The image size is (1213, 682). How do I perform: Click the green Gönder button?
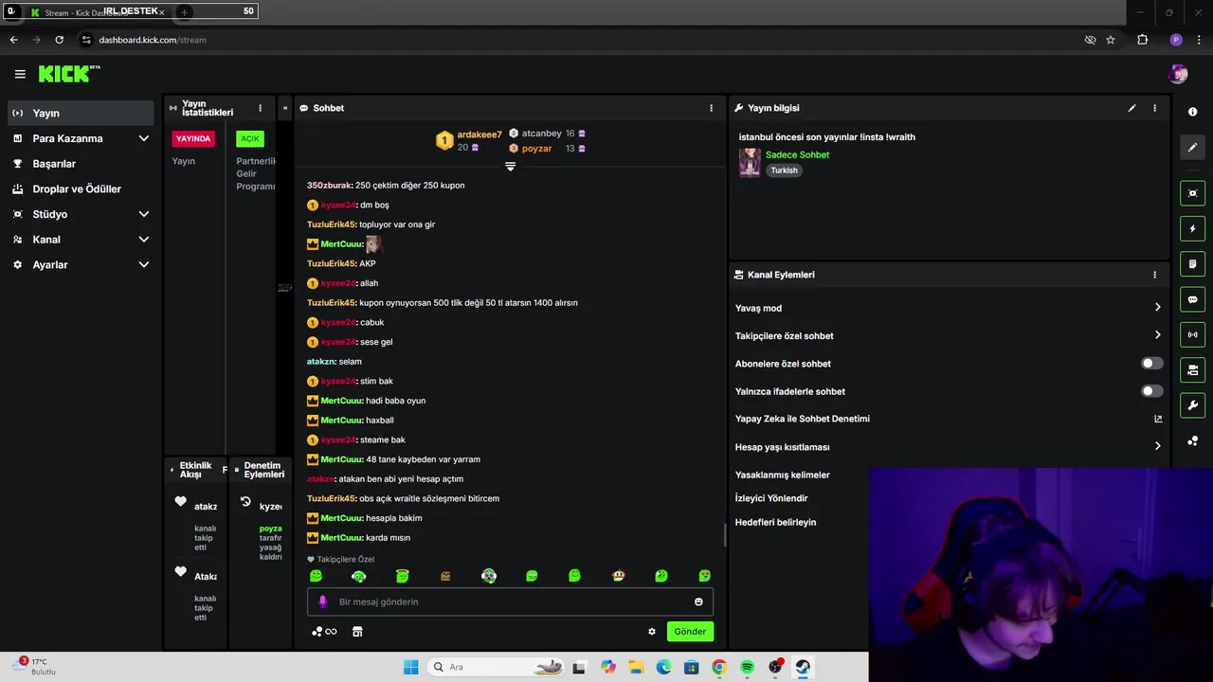click(690, 632)
